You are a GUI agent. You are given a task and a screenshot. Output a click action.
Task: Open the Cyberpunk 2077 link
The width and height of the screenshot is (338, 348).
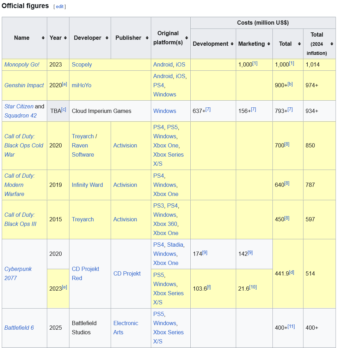tap(18, 273)
